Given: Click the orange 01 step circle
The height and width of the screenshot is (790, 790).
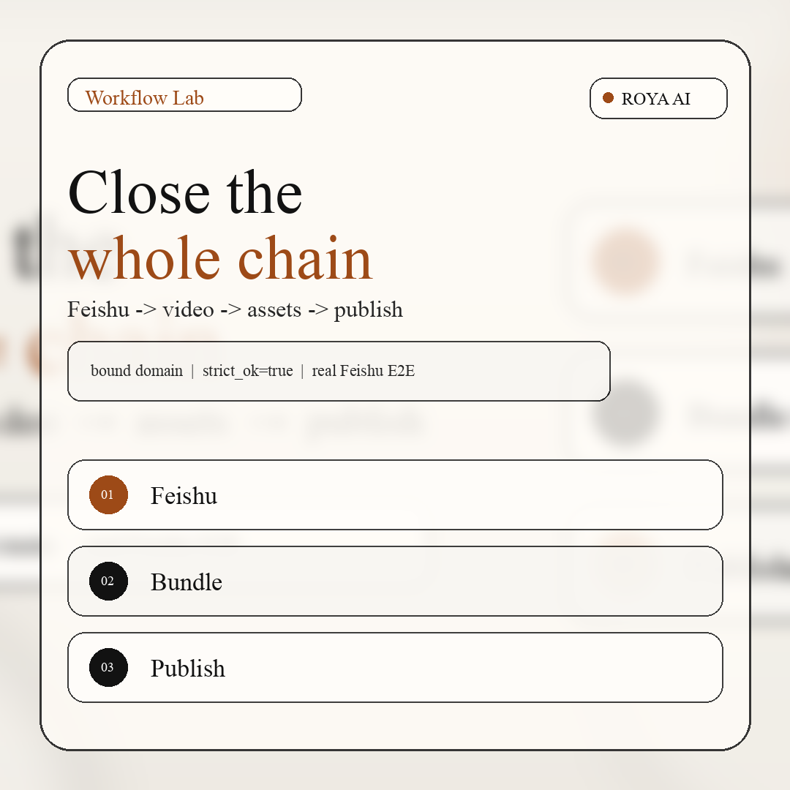Looking at the screenshot, I should pos(108,494).
